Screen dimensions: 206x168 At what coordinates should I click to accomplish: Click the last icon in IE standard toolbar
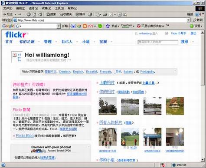tap(125, 14)
